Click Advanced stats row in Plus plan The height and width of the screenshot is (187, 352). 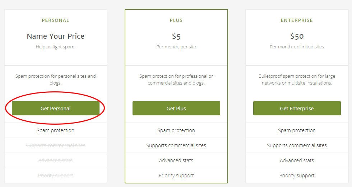click(176, 160)
